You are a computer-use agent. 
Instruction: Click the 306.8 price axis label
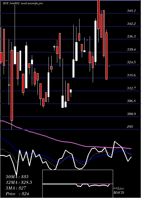click(131, 101)
